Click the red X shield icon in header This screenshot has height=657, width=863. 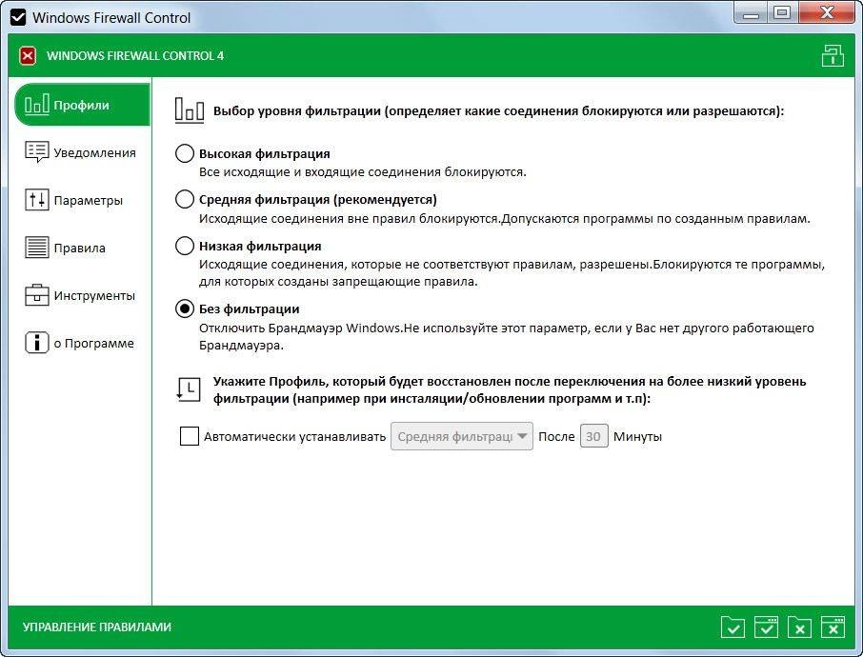click(28, 55)
